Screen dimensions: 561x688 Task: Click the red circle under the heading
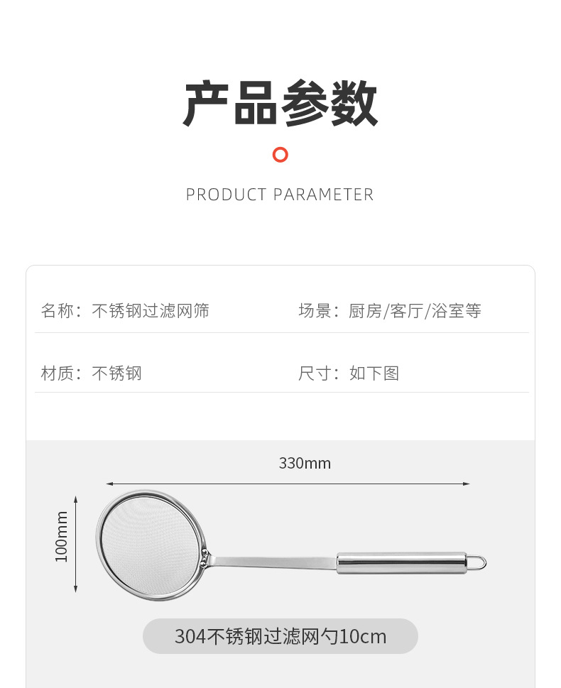pos(280,154)
